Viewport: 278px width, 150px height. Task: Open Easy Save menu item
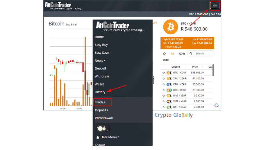(102, 53)
